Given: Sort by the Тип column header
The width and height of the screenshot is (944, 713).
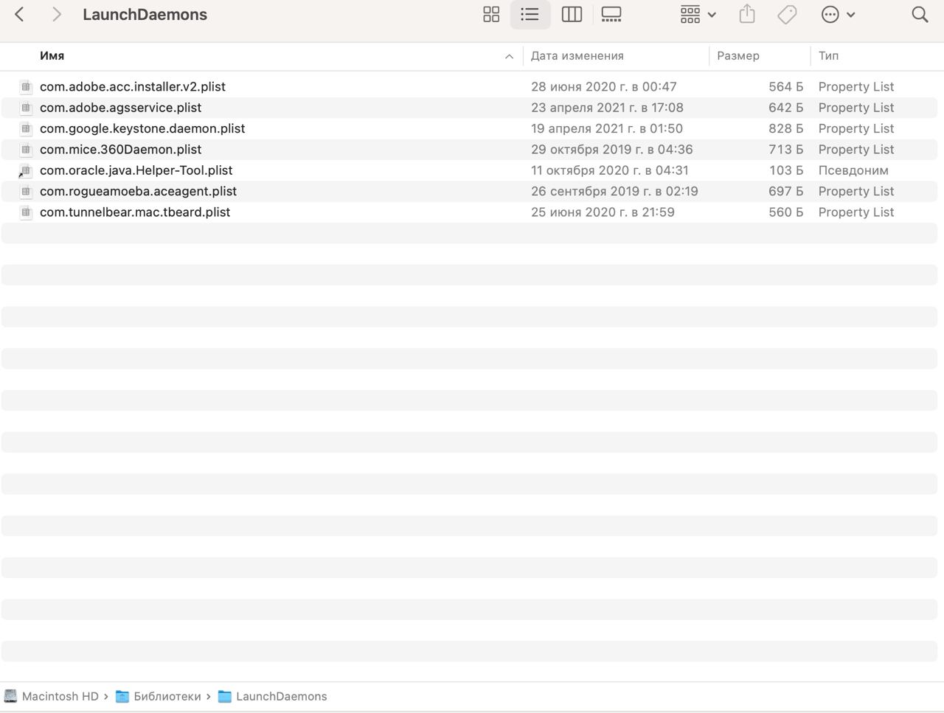Looking at the screenshot, I should point(828,56).
